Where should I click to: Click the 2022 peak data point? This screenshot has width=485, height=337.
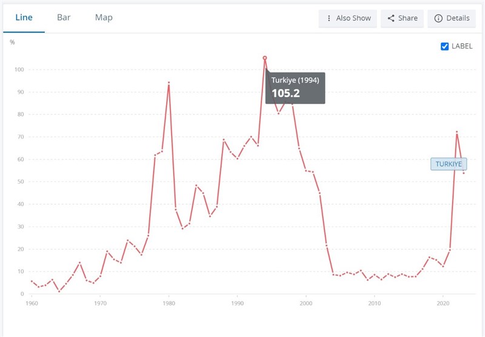[457, 132]
